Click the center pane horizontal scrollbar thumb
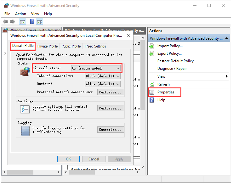This screenshot has height=184, width=233. (x=82, y=172)
